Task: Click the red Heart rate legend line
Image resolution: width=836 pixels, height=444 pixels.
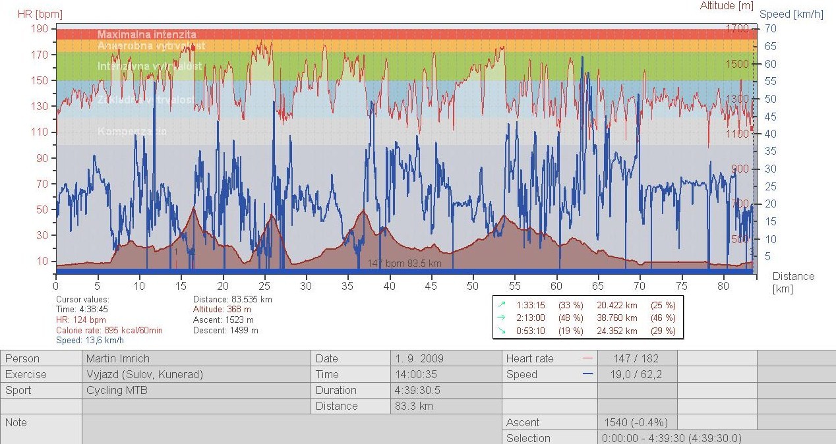Action: [x=588, y=359]
